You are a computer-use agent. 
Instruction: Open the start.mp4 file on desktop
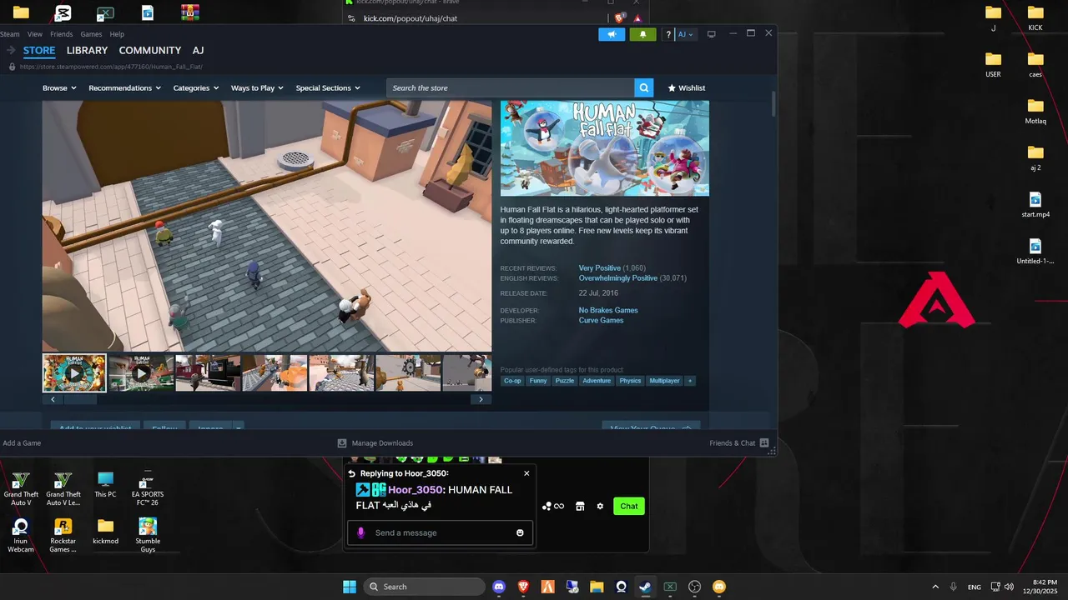click(x=1035, y=205)
